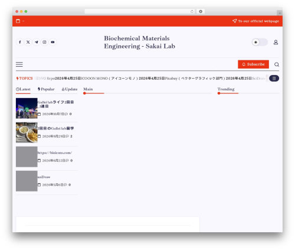Follow the To our official webpage link
The image size is (295, 250).
[258, 21]
